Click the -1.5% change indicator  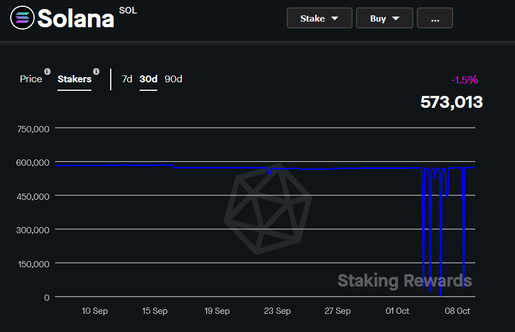click(464, 80)
